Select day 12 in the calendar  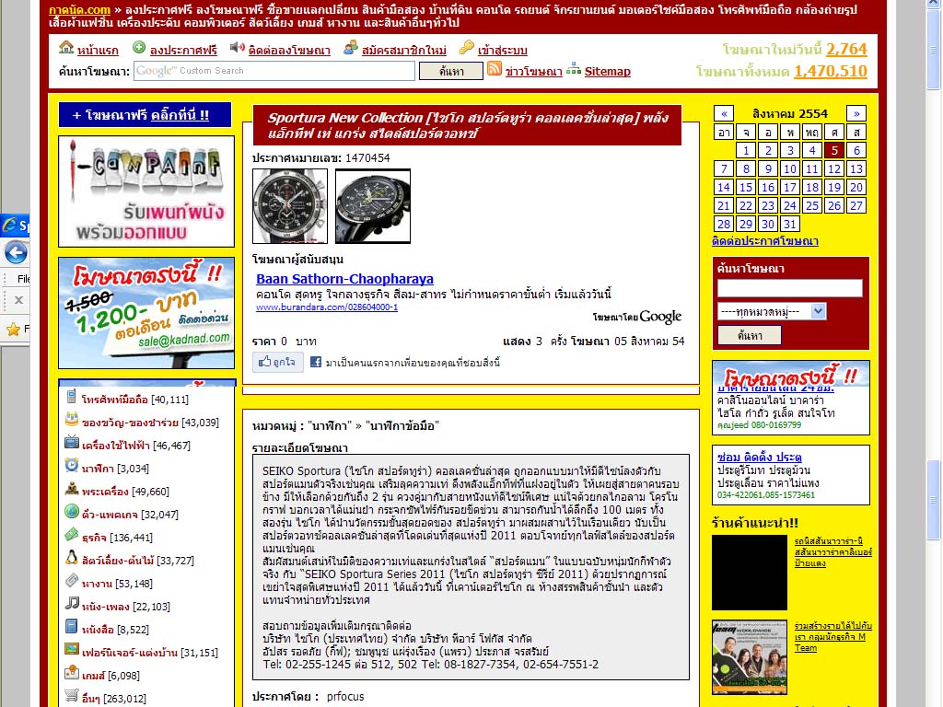pyautogui.click(x=834, y=169)
